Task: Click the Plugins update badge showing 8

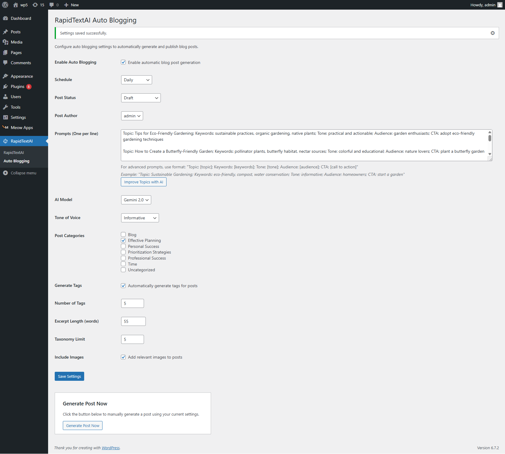Action: click(29, 87)
